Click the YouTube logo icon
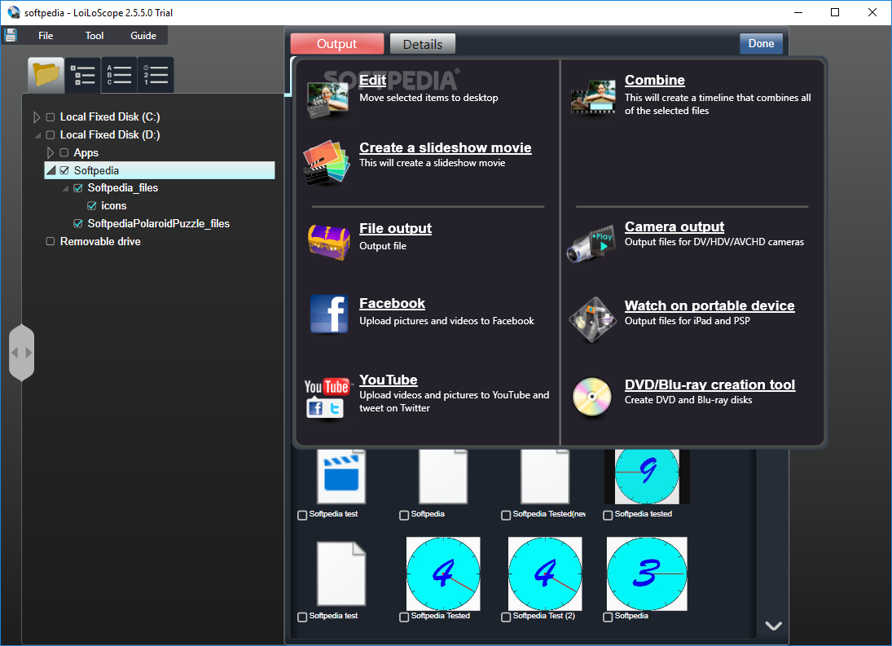892x646 pixels. pos(327,398)
